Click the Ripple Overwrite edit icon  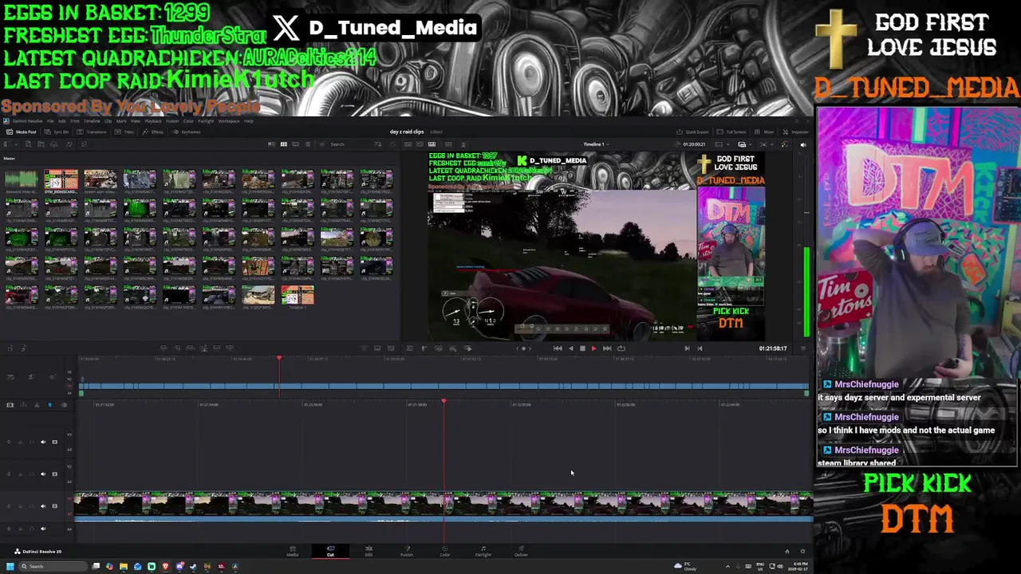click(190, 348)
